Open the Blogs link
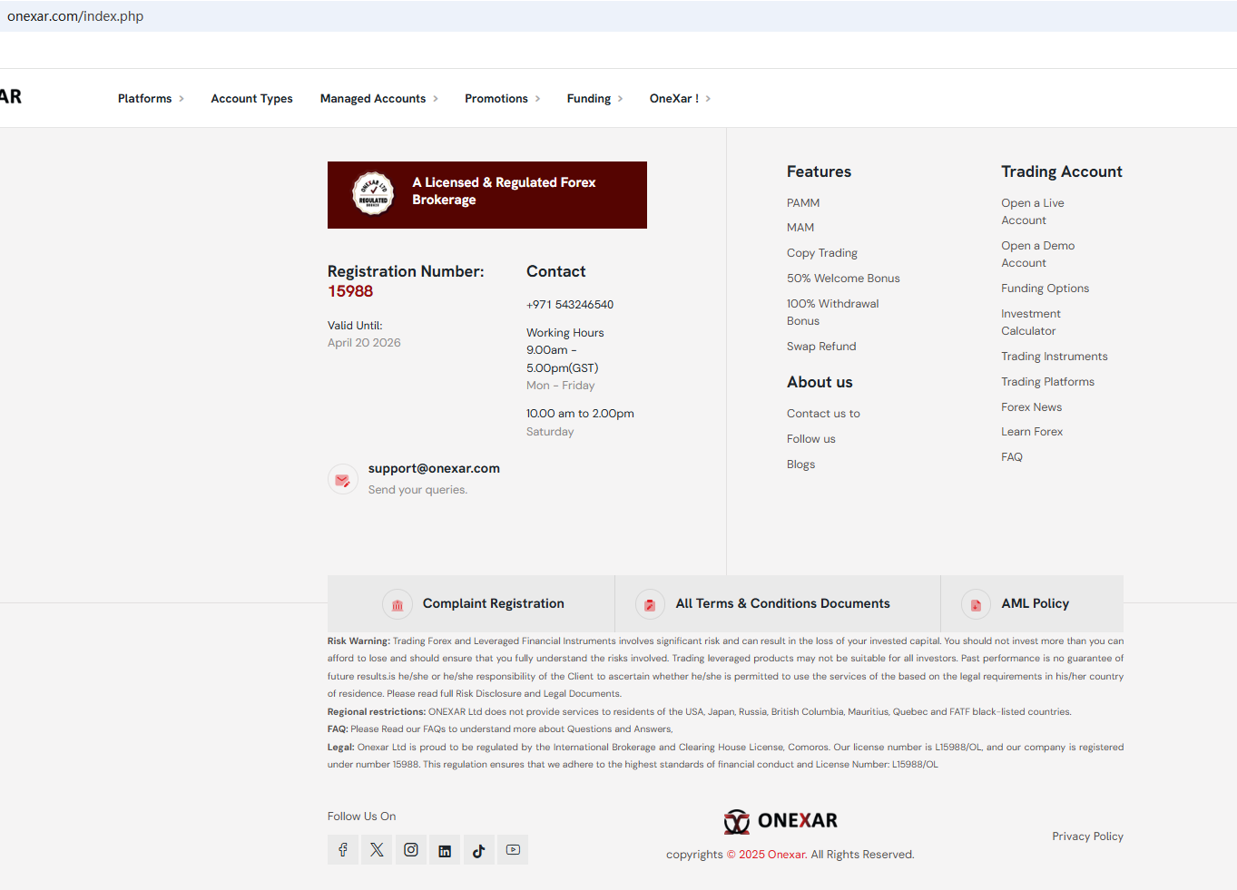Viewport: 1237px width, 890px height. point(800,465)
